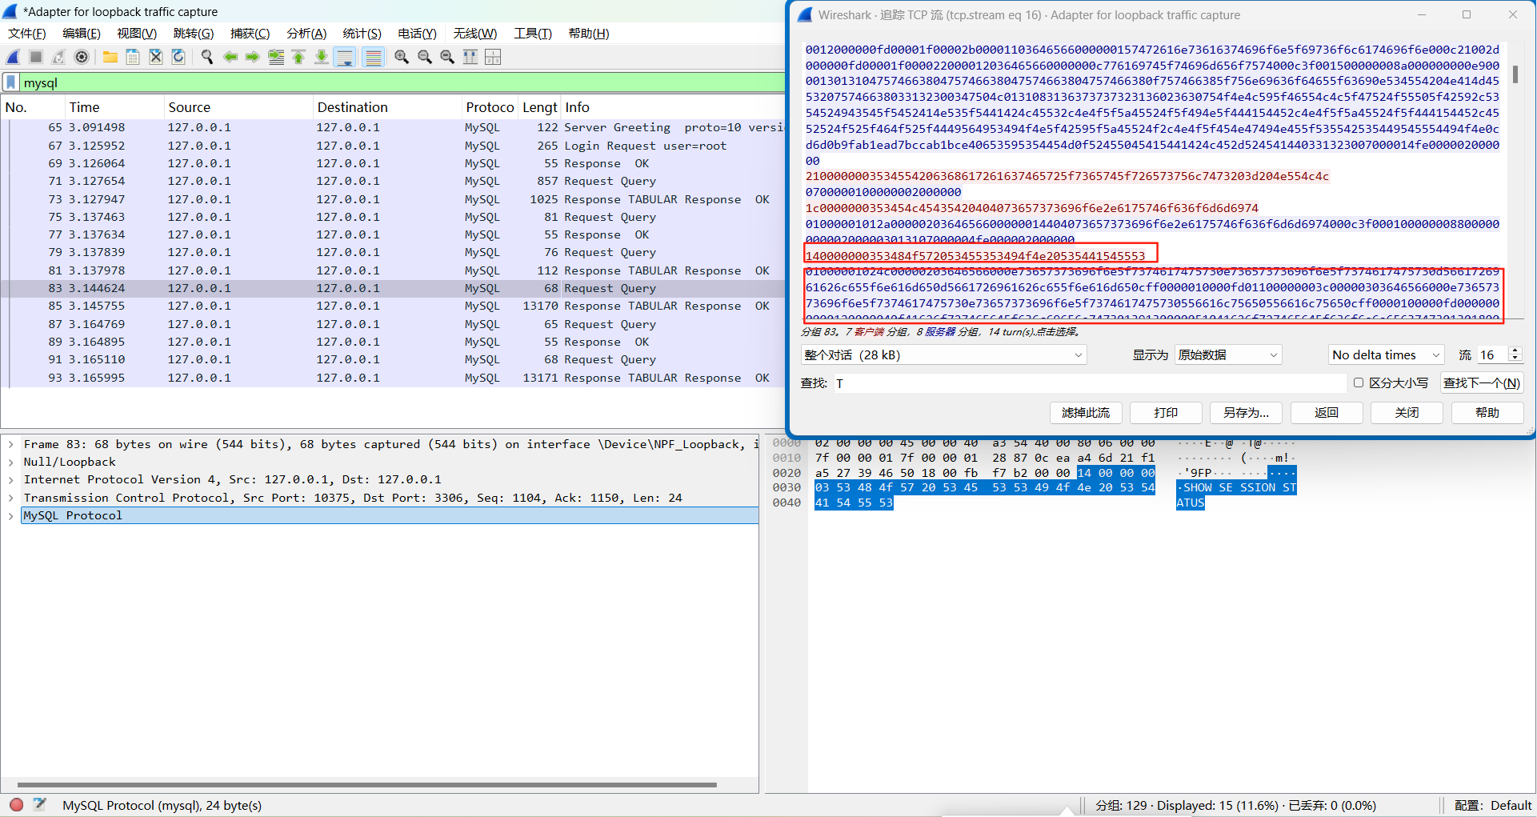This screenshot has width=1537, height=817.
Task: Click the 帮助 button in stream dialog
Action: coord(1487,412)
